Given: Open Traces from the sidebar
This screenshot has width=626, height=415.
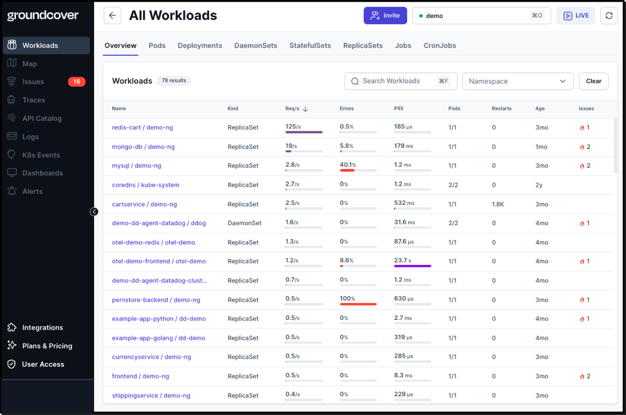Looking at the screenshot, I should 34,100.
